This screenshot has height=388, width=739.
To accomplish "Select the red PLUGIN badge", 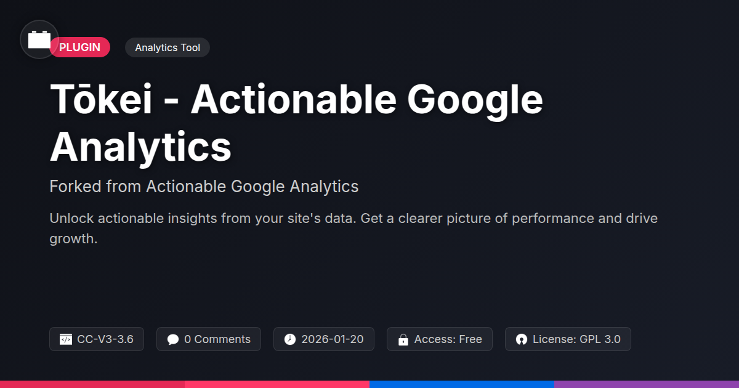I will pos(80,47).
